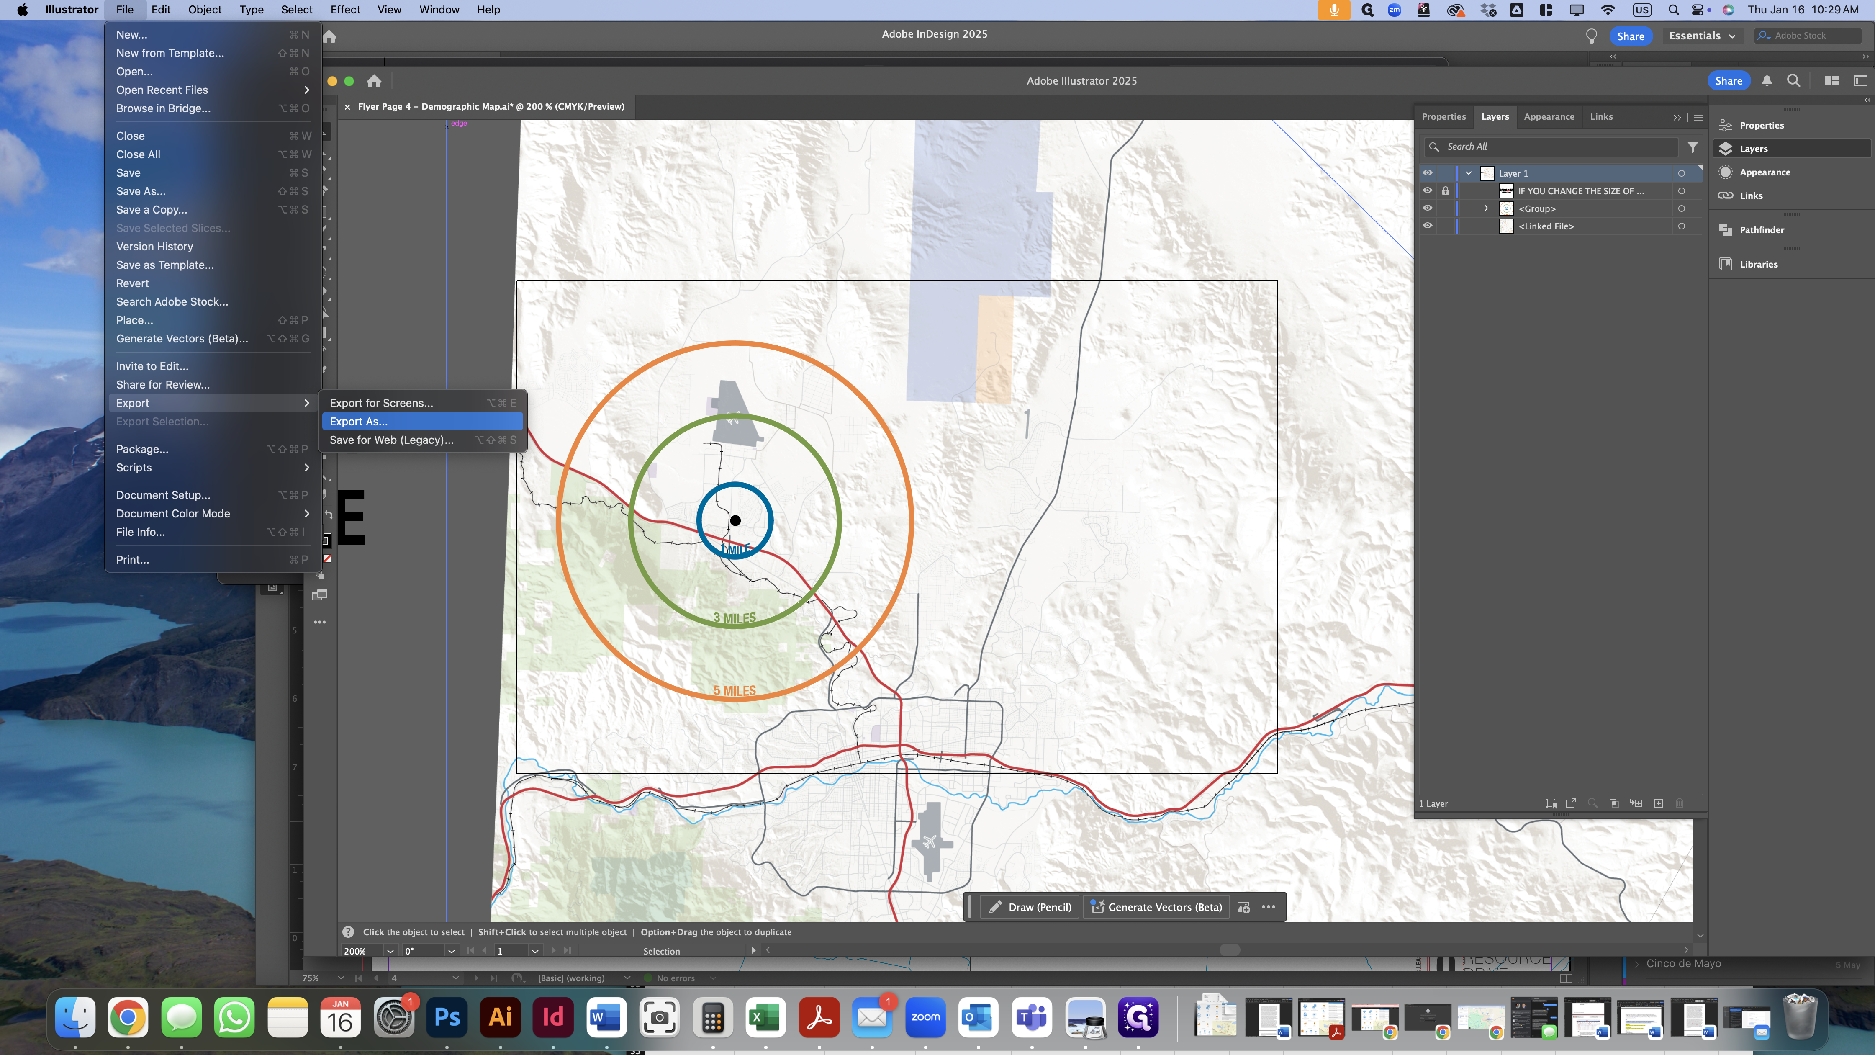This screenshot has width=1875, height=1055.
Task: Open artboard navigation dropdown
Action: [535, 951]
